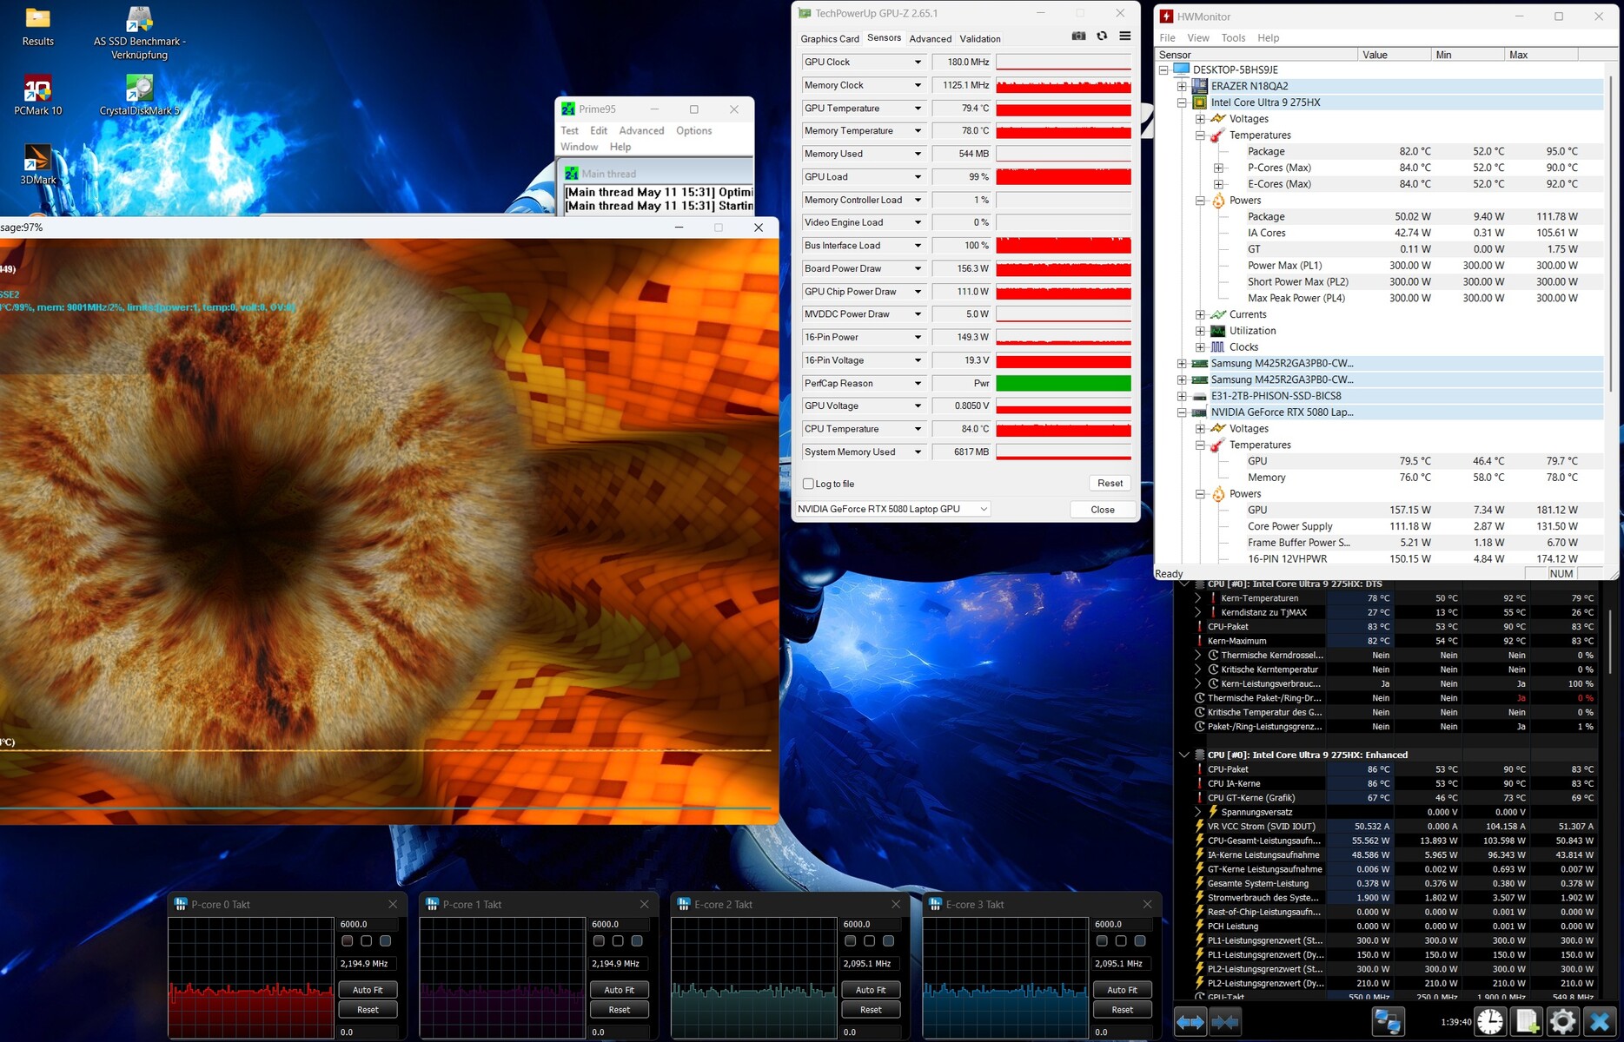Toggle the red color box in P-core 0 Takt
This screenshot has width=1624, height=1042.
click(x=348, y=941)
